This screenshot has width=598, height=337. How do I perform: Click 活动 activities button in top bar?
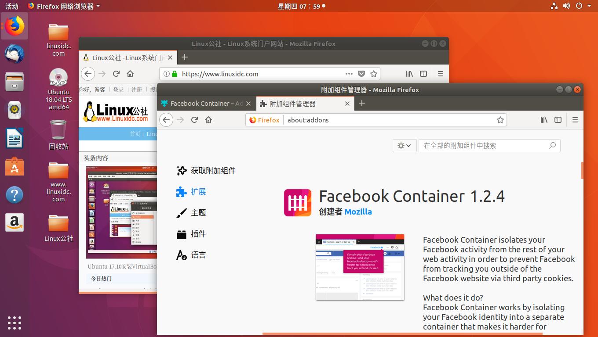(12, 6)
